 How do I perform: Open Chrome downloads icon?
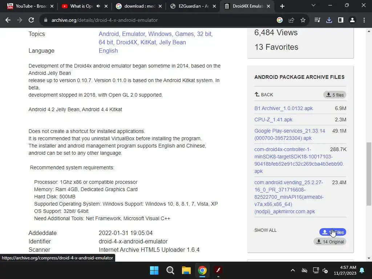(329, 20)
